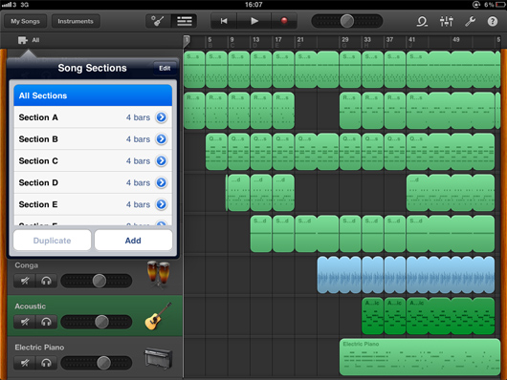
Task: Switch to instrument view guitar icon
Action: point(158,21)
